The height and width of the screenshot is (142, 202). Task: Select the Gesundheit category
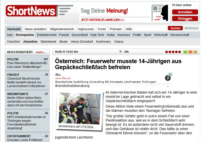tap(80, 35)
